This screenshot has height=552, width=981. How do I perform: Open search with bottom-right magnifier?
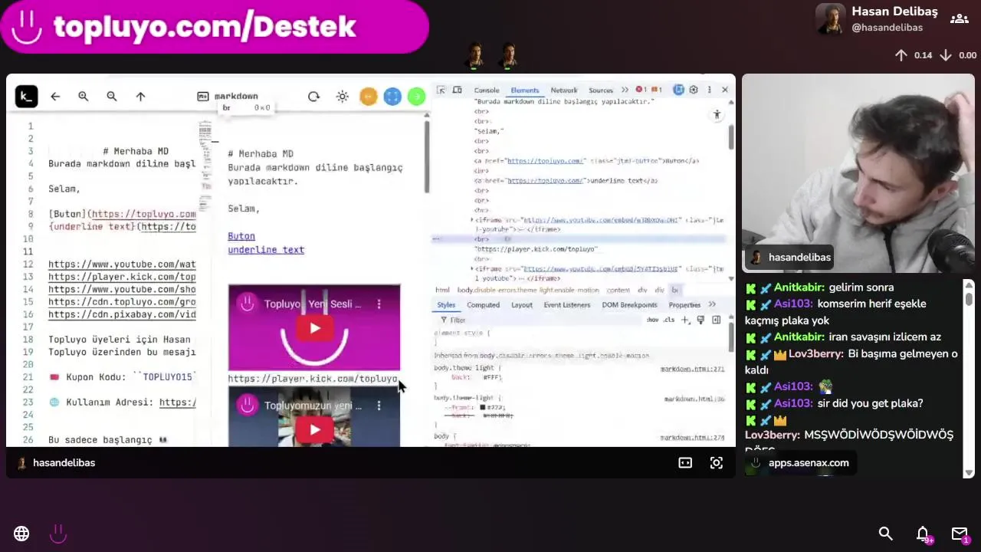(x=885, y=534)
